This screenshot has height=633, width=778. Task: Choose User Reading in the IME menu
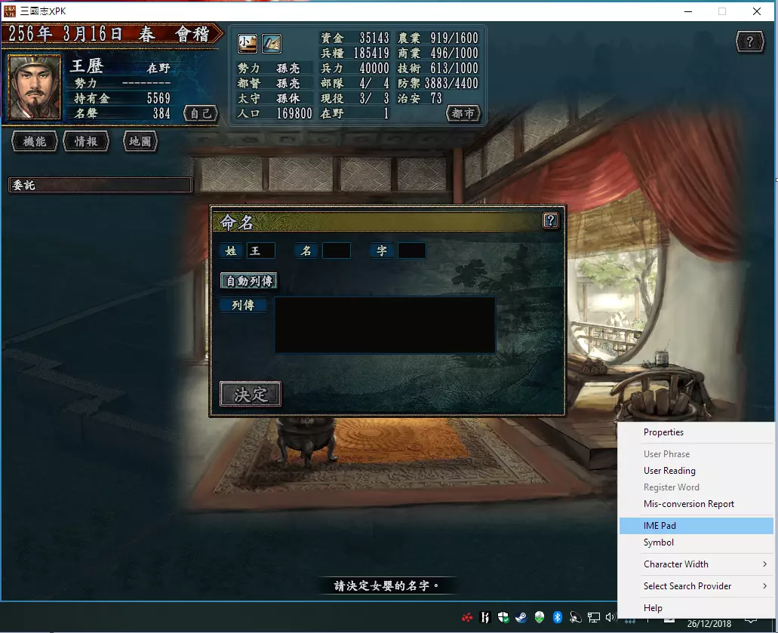(x=697, y=470)
